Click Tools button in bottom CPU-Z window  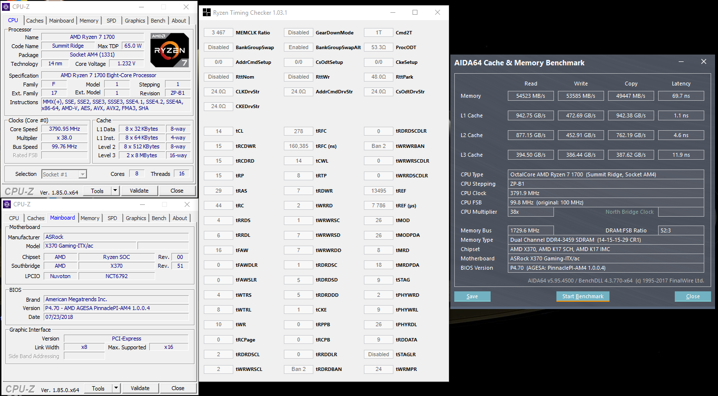tap(98, 388)
